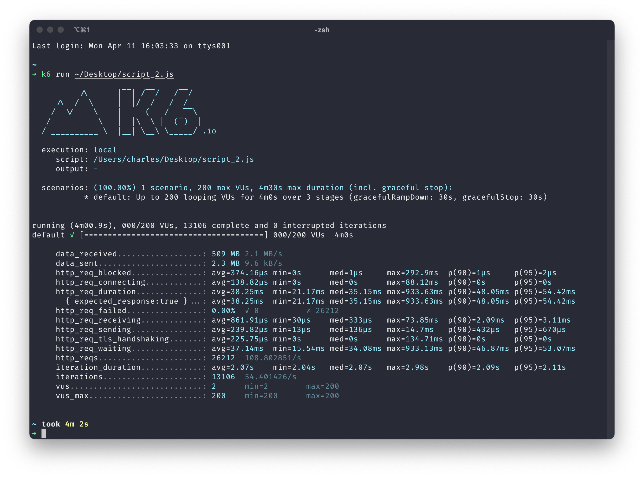Click the default looping VUs stages line
The height and width of the screenshot is (478, 644).
(x=315, y=197)
